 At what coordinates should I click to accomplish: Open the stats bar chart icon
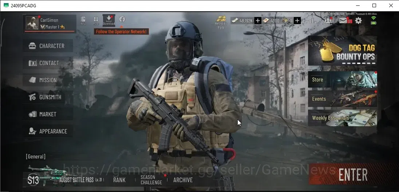pos(312,20)
